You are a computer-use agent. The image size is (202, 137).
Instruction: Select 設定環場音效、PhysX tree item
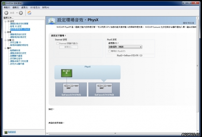click(20, 29)
